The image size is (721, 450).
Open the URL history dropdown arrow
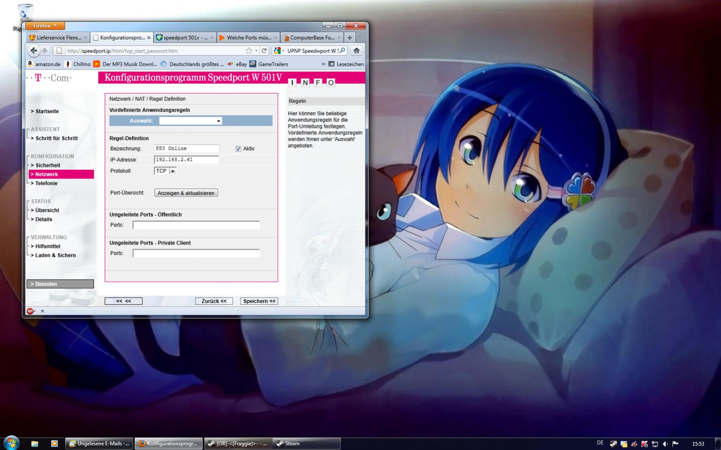[256, 51]
